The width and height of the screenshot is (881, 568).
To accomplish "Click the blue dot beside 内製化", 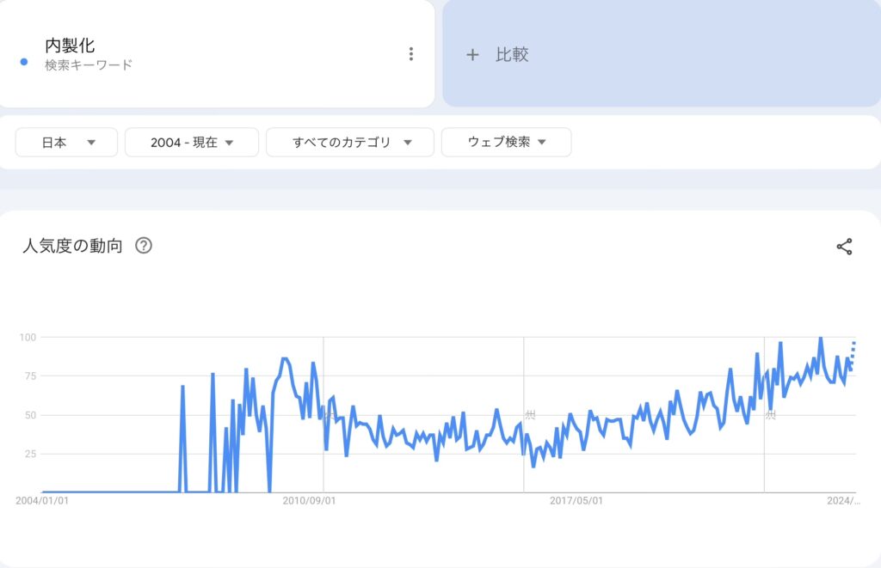I will (x=24, y=62).
